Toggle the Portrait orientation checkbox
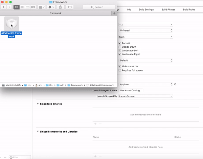This screenshot has width=203, height=159. (120, 43)
